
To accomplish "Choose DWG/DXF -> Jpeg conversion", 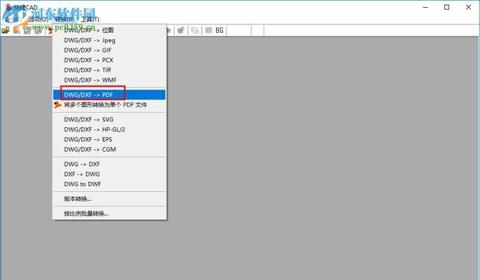I will point(109,41).
